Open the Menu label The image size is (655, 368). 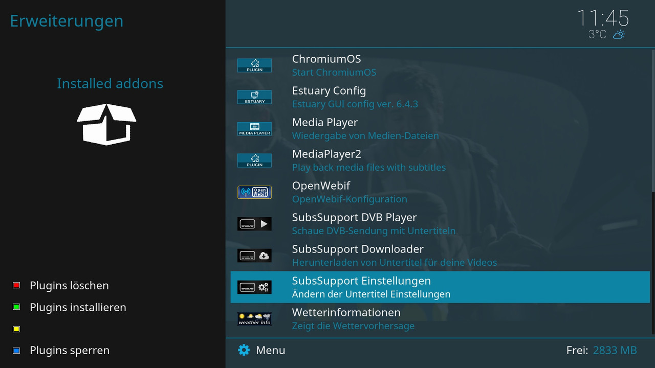(x=271, y=350)
